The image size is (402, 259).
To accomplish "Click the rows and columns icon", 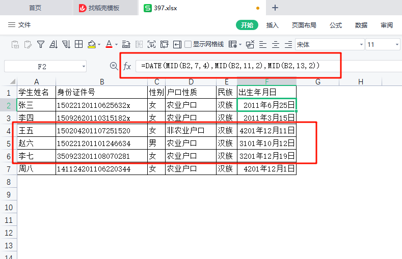I will pos(165,45).
